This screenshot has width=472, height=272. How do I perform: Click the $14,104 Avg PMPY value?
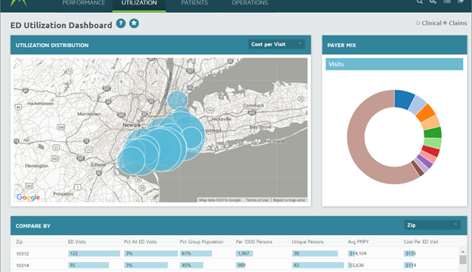357,253
